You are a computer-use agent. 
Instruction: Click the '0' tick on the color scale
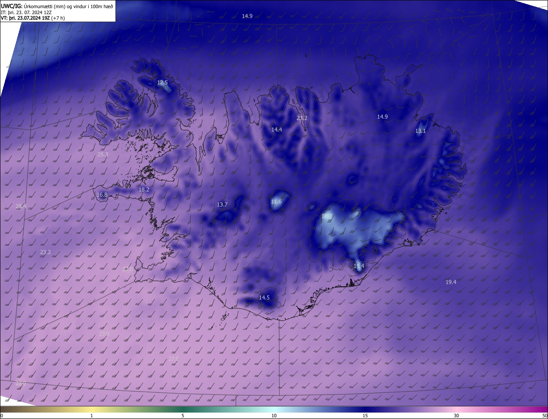(x=2, y=416)
